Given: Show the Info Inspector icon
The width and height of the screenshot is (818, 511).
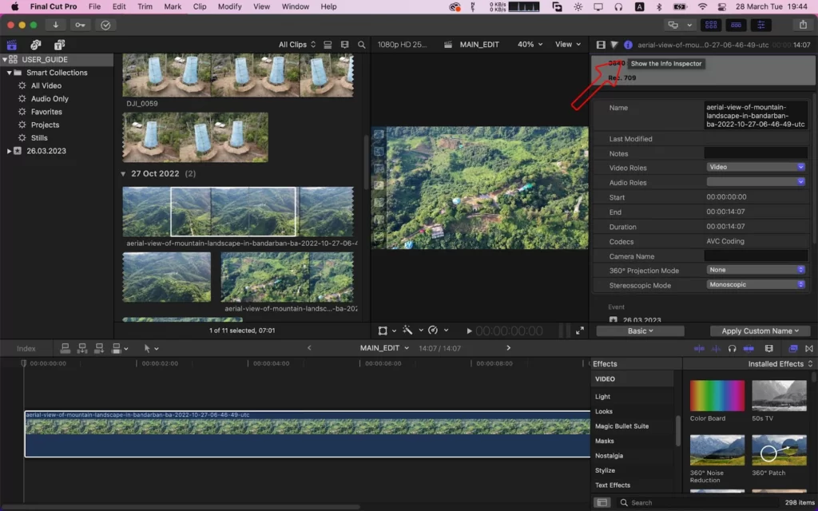Looking at the screenshot, I should coord(628,45).
